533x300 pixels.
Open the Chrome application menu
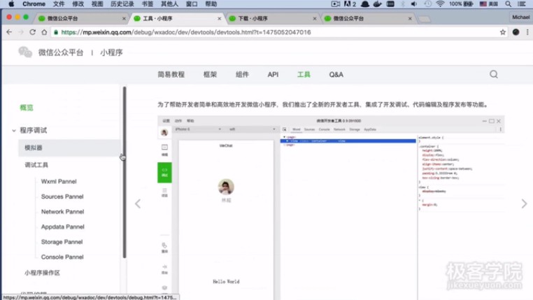click(34, 4)
